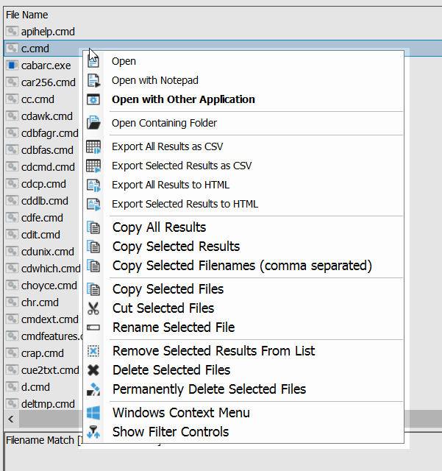Select Copy Selected Filenames (comma separated)
This screenshot has height=471, width=442.
(x=242, y=266)
